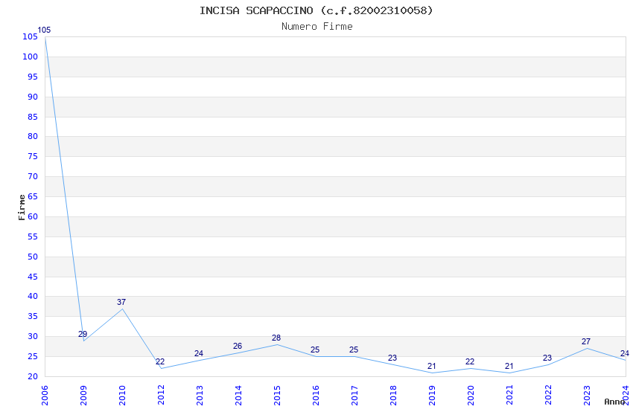This screenshot has height=409, width=633.
Task: Click the y-axis tick label 85
Action: click(x=33, y=117)
